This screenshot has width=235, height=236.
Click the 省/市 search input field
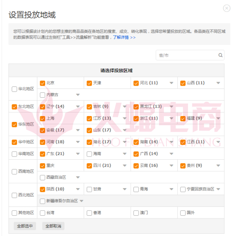[190, 55]
